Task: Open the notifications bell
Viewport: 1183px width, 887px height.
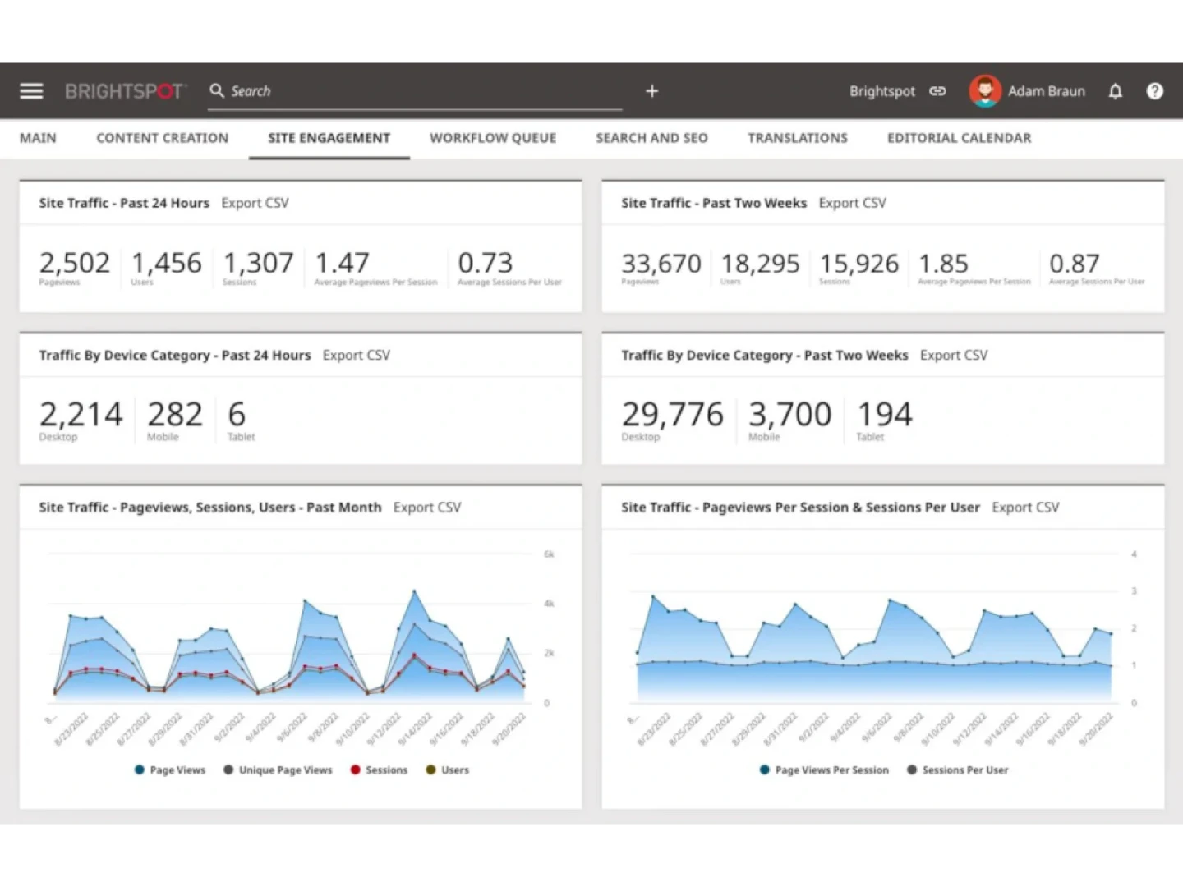Action: [x=1115, y=91]
